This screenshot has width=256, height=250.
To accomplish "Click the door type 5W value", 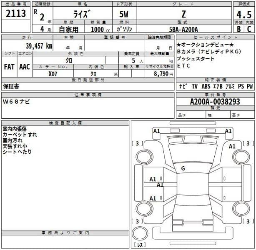I will [124, 14].
